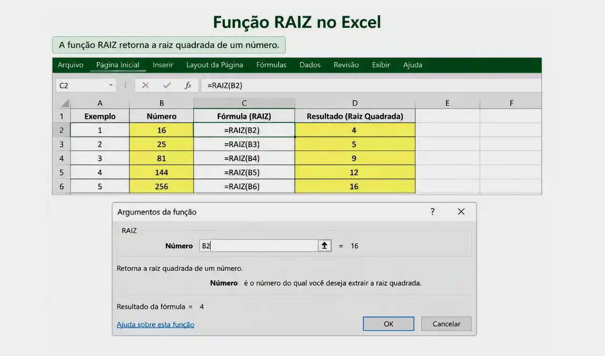Click into the Número argument field
605x356 pixels.
click(x=259, y=246)
